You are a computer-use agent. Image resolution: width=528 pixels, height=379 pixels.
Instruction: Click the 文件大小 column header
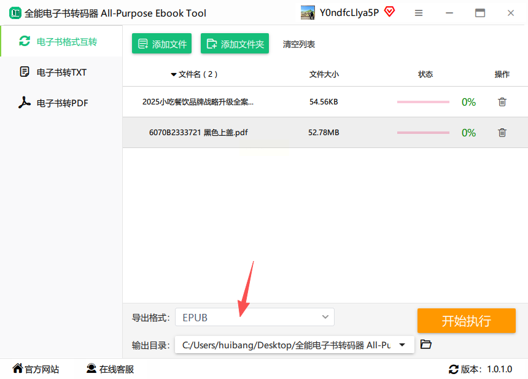click(x=324, y=74)
